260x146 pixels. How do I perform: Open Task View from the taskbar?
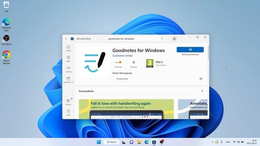(124, 142)
